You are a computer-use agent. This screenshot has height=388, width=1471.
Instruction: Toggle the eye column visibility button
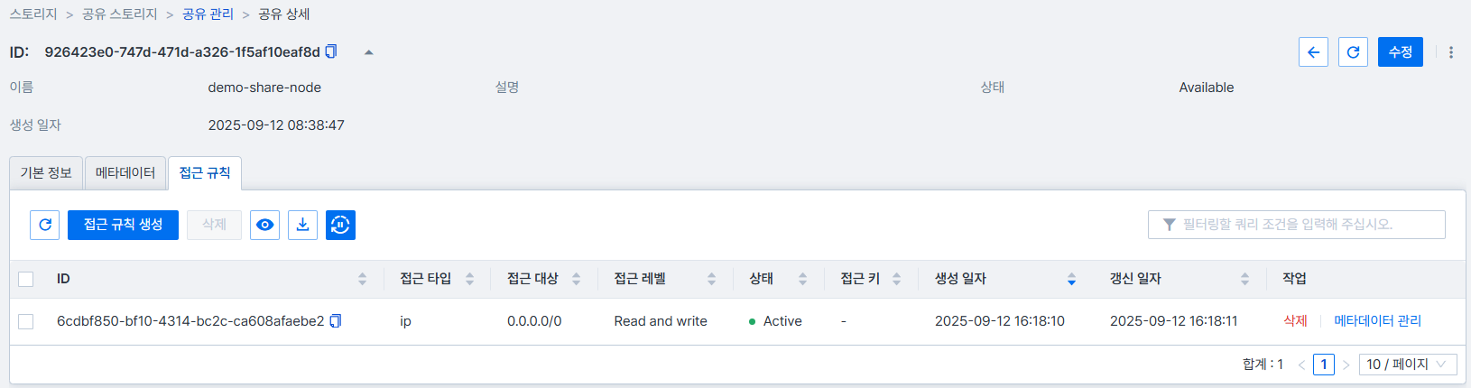[x=264, y=225]
